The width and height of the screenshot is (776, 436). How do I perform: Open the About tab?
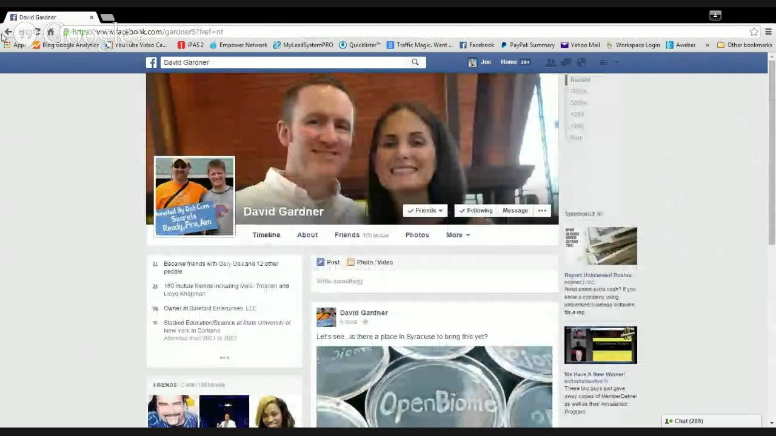pyautogui.click(x=307, y=235)
